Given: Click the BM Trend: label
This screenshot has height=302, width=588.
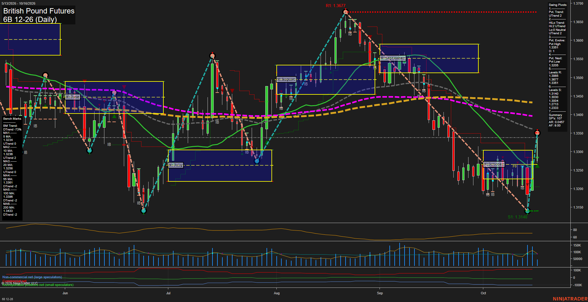Looking at the screenshot, I should [10, 126].
